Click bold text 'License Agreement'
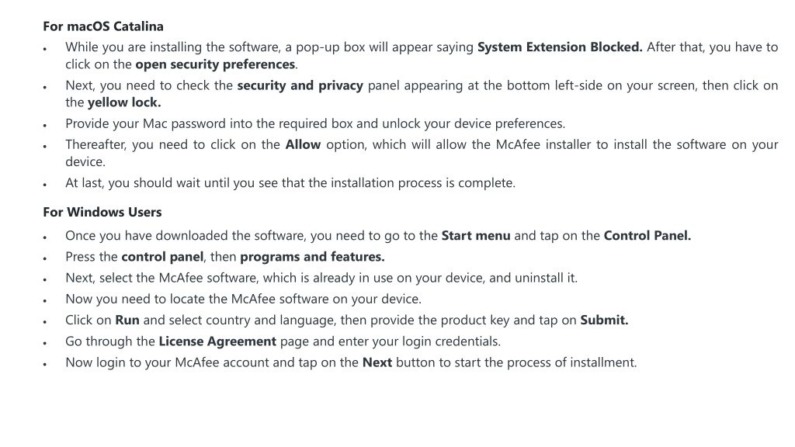Screen dimensions: 795x447 click(217, 341)
